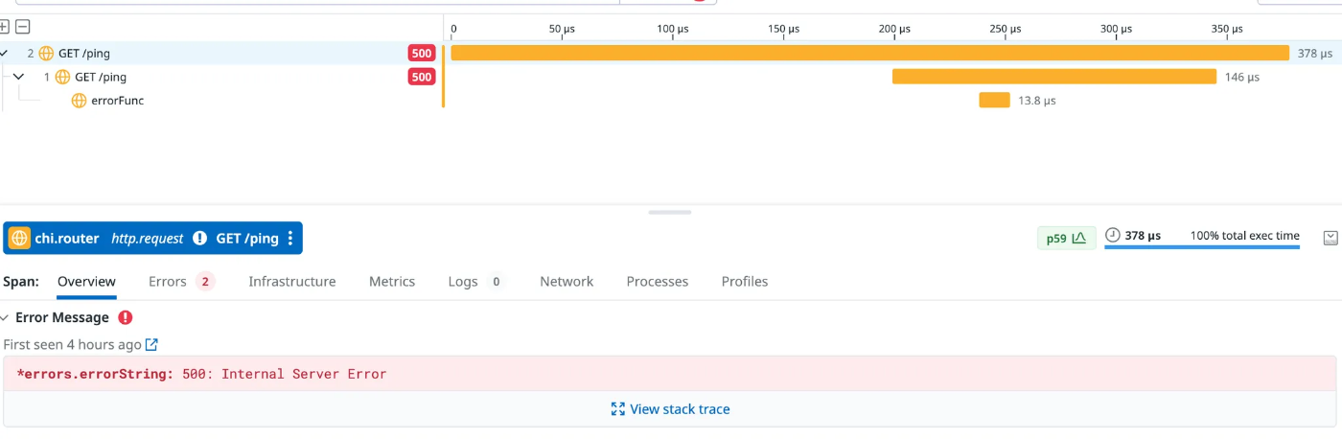Click the chi.router service globe icon
Viewport: 1342px width, 439px height.
tap(19, 238)
